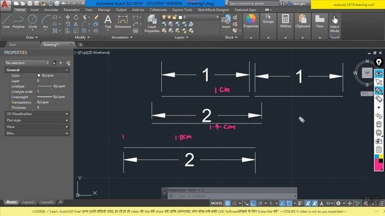Pick the Move tool in Modify panel

click(x=67, y=17)
